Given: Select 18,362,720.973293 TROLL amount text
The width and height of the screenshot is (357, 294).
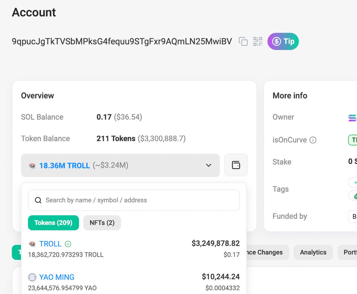Looking at the screenshot, I should [66, 255].
